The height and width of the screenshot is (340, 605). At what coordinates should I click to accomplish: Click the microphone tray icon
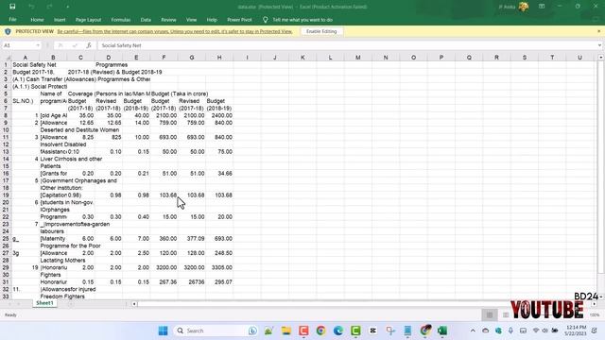tap(510, 331)
